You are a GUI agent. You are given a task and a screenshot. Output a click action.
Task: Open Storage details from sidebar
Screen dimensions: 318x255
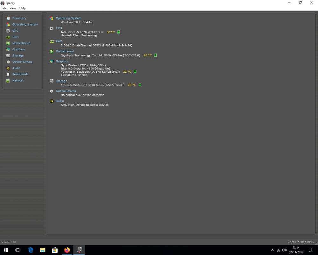coord(18,55)
